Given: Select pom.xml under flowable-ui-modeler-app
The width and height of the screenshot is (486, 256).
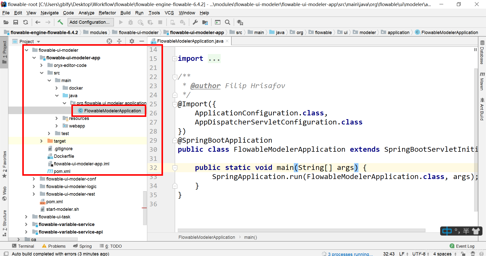Looking at the screenshot, I should (62, 171).
